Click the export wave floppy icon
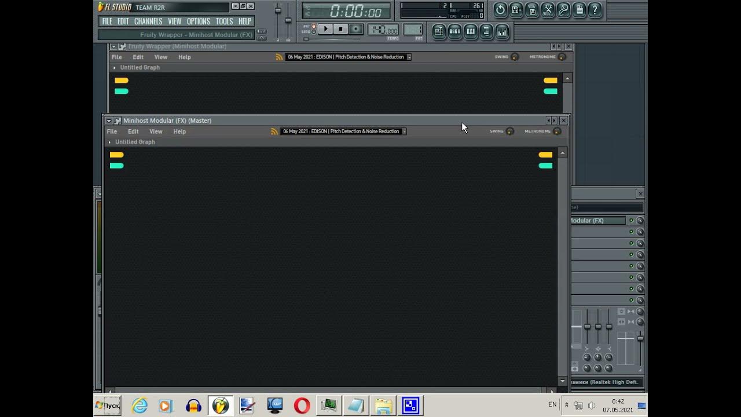The image size is (741, 417). (532, 10)
